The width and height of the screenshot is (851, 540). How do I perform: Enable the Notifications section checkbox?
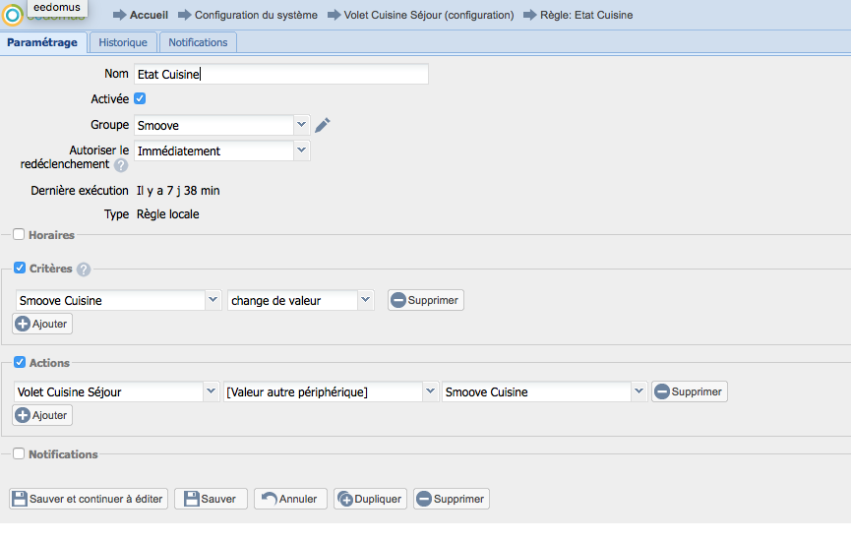click(19, 453)
